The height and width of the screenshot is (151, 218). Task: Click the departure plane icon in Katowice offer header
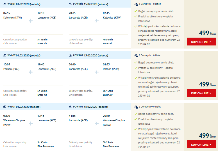pyautogui.click(x=5, y=4)
